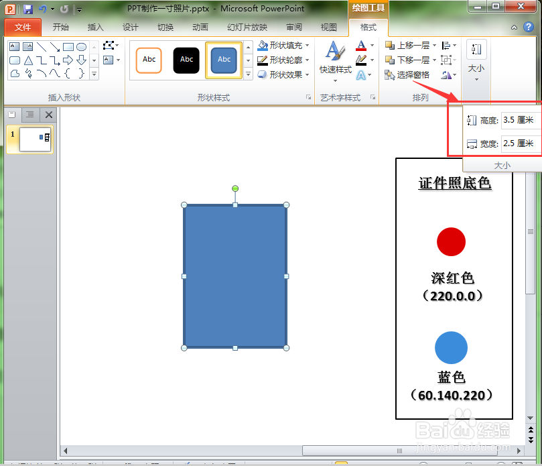Click the Save icon in quick access toolbar
This screenshot has width=542, height=466.
click(27, 9)
